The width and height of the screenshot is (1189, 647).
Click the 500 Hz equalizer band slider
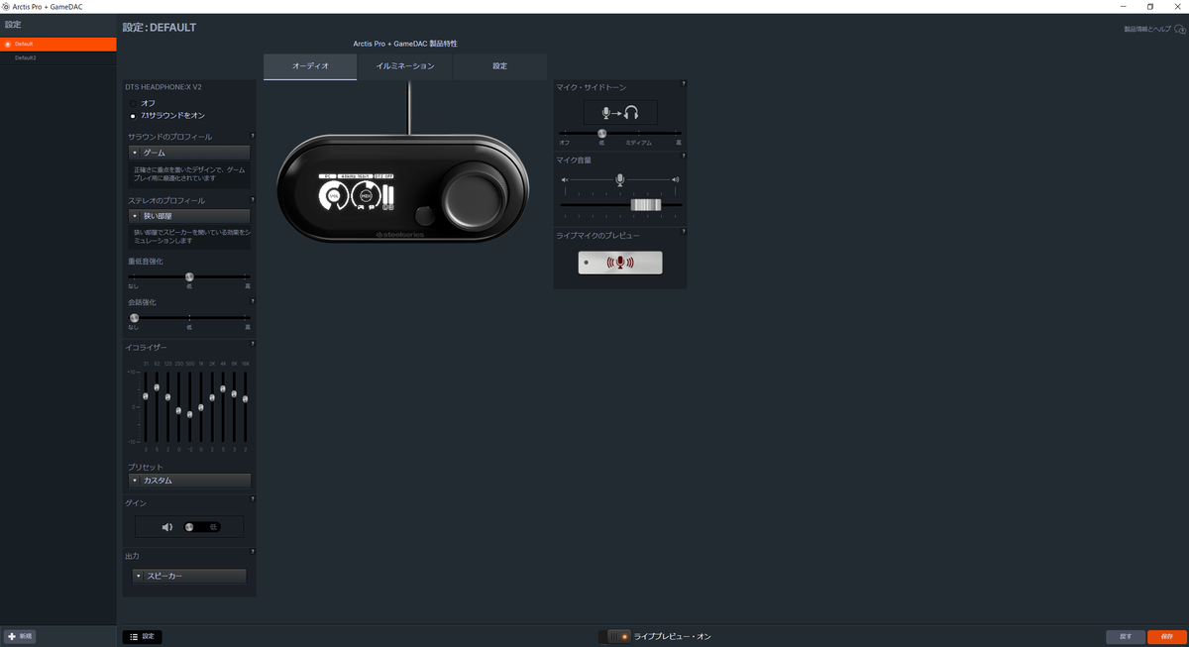pos(189,413)
